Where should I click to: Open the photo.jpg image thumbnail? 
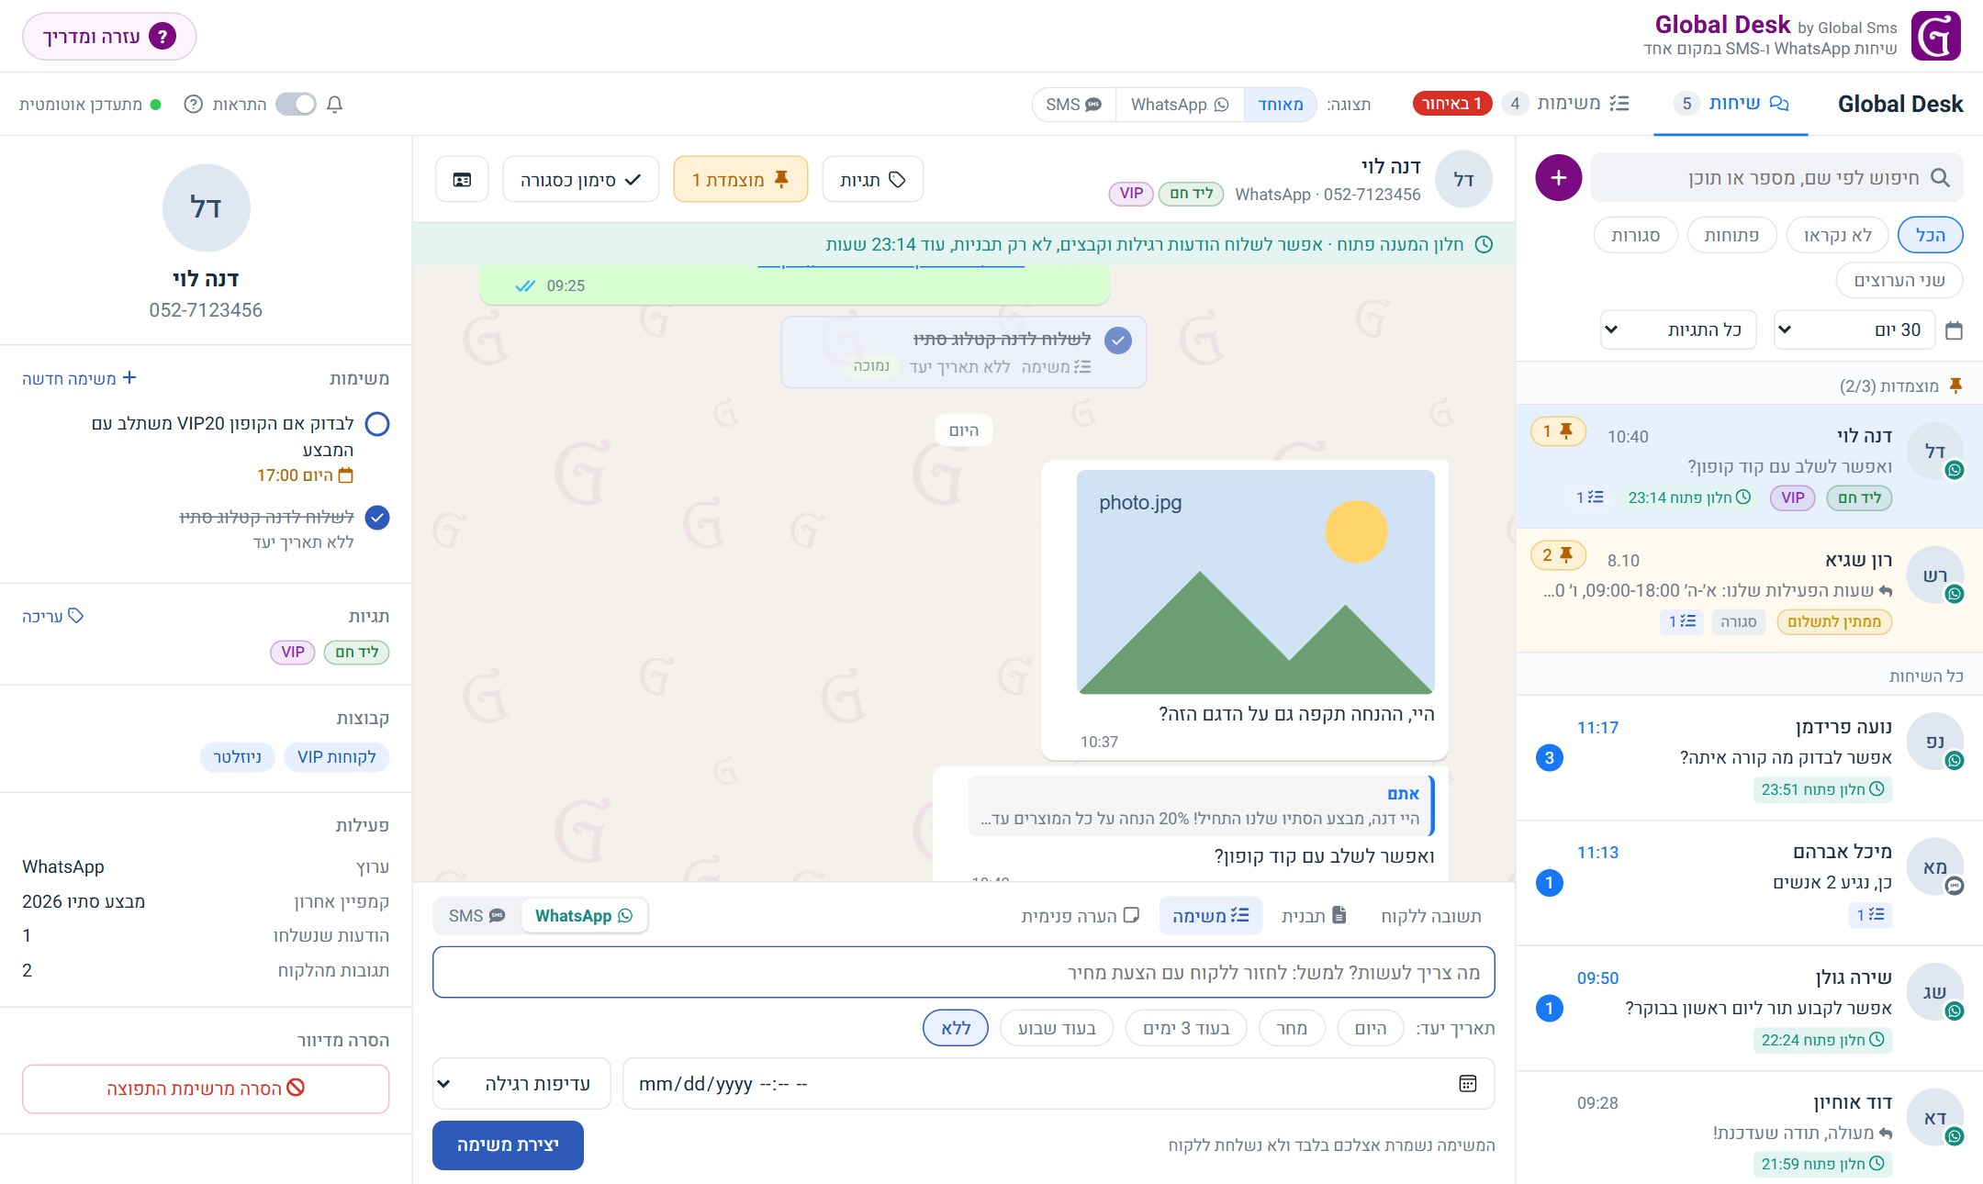pyautogui.click(x=1255, y=582)
